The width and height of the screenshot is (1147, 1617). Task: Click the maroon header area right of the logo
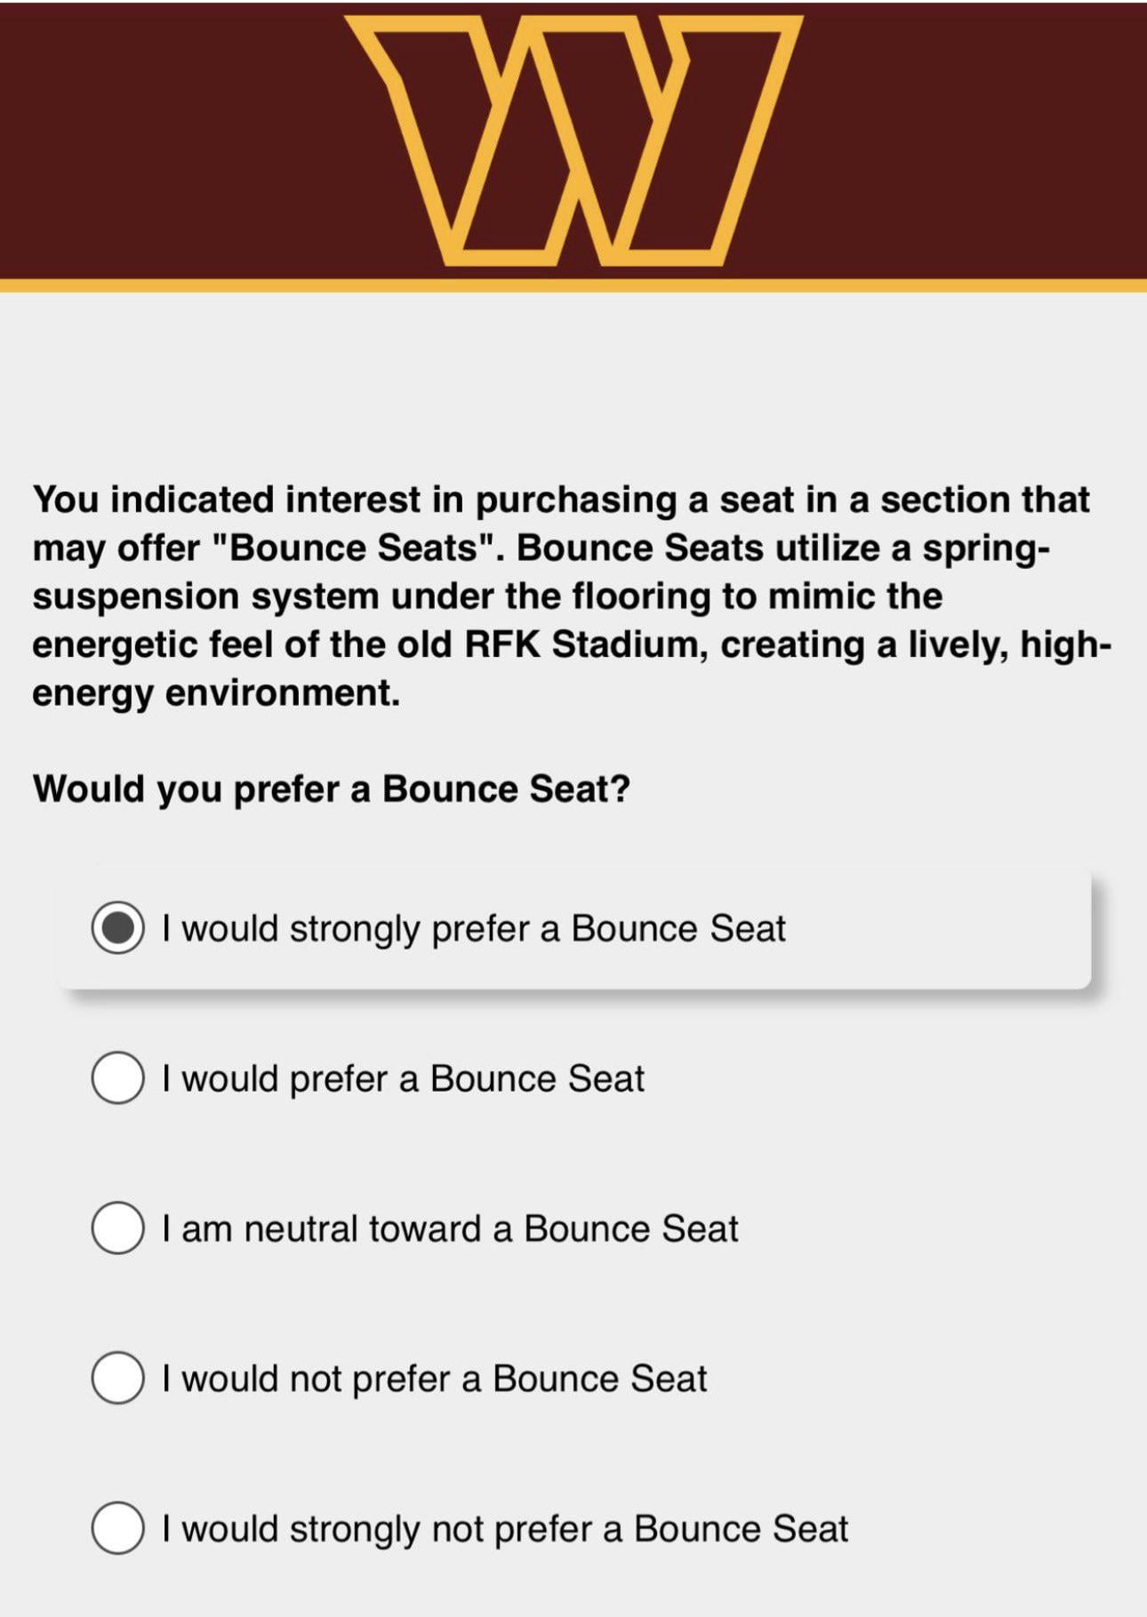pos(969,140)
